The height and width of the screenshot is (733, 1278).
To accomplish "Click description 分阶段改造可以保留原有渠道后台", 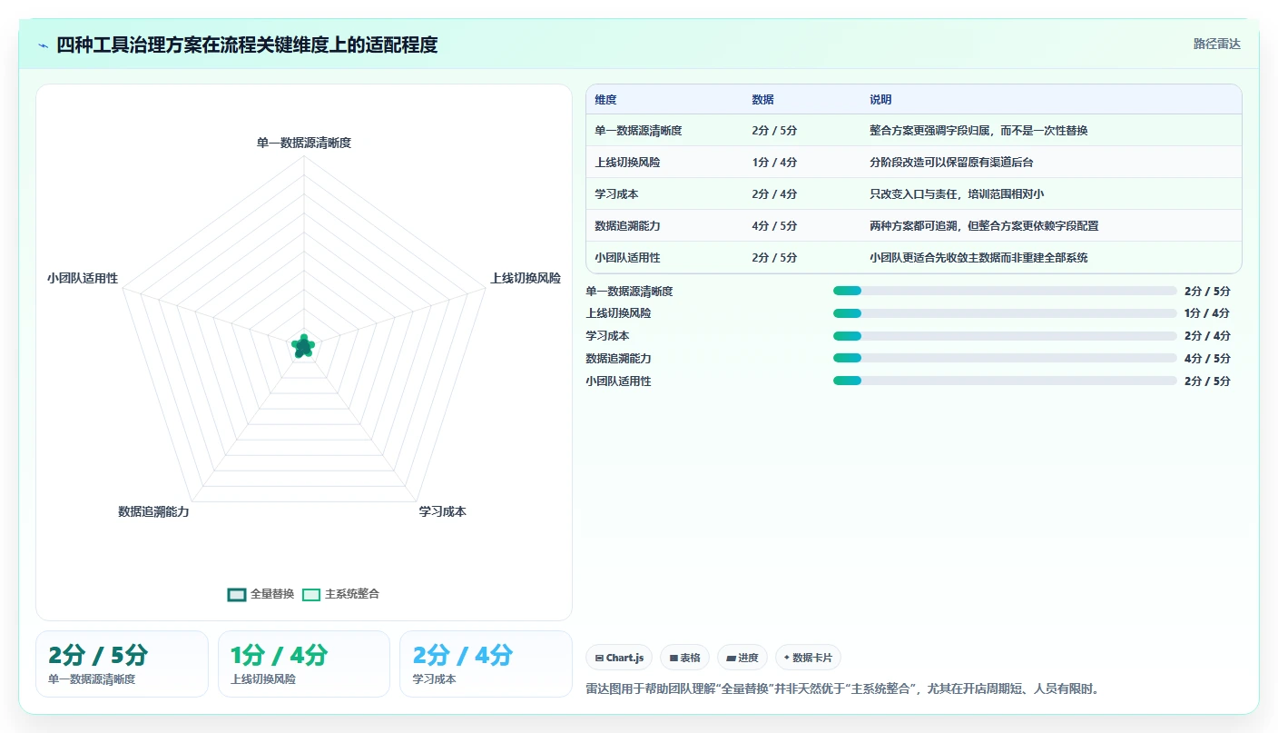I will click(x=951, y=163).
